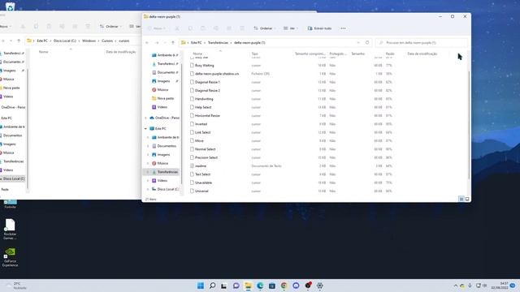Click the Refresh icon beside the delta-neon-purple address bar
Image resolution: width=520 pixels, height=292 pixels.
point(367,43)
